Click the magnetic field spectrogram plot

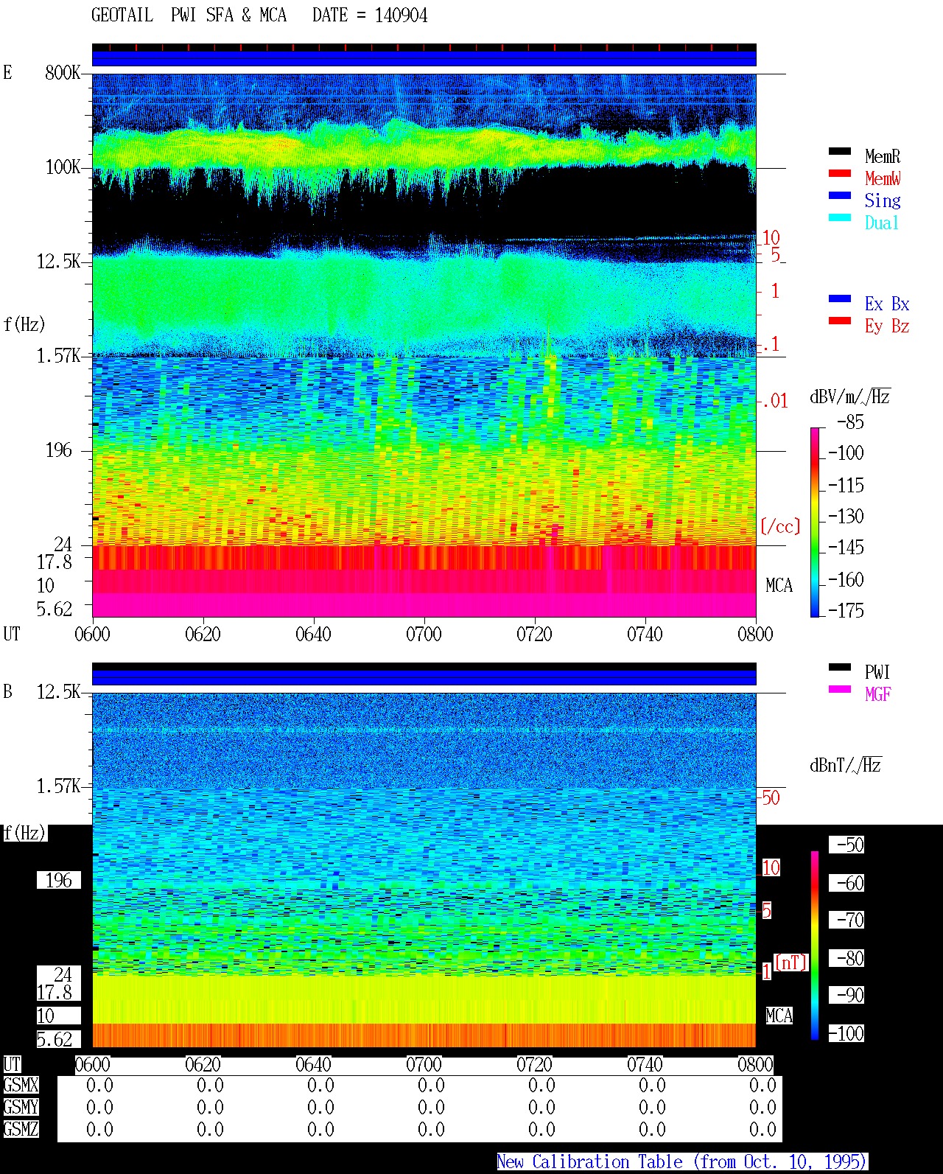[424, 870]
